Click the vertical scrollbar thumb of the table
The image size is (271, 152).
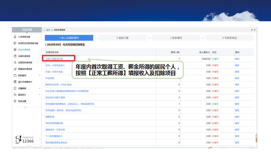pyautogui.click(x=256, y=138)
